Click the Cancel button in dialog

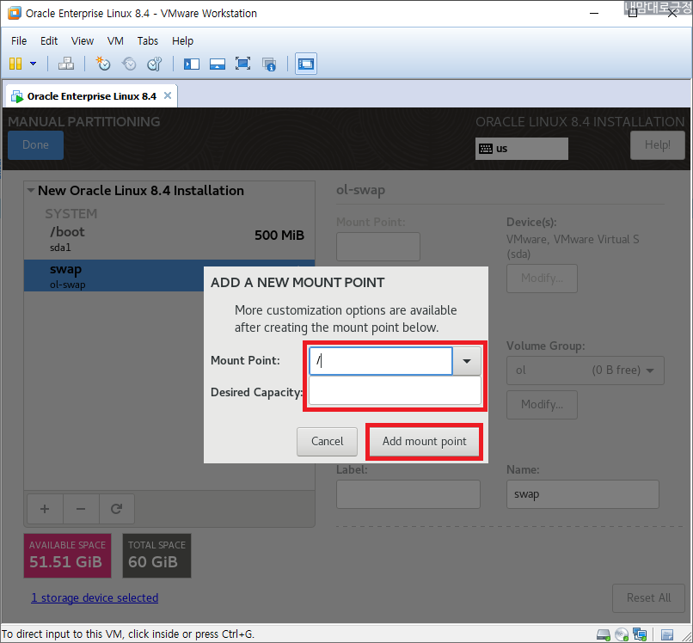pyautogui.click(x=327, y=442)
